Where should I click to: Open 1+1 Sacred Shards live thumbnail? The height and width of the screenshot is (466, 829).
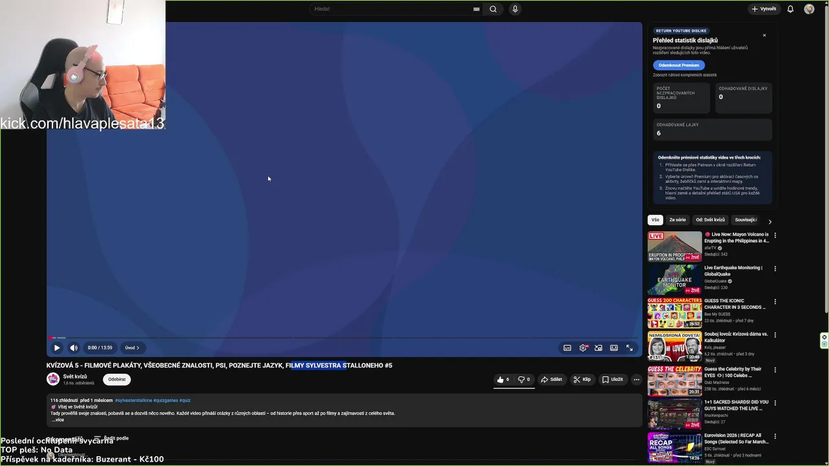(674, 414)
